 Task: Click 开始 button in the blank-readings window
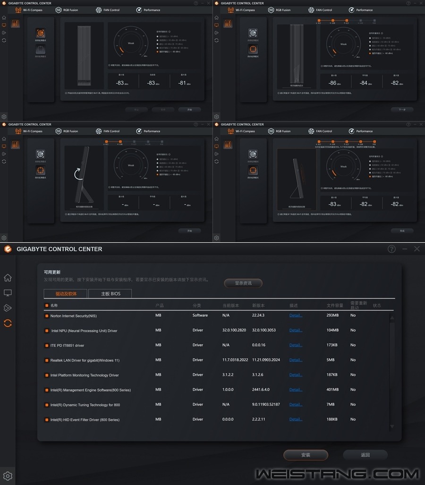190,231
